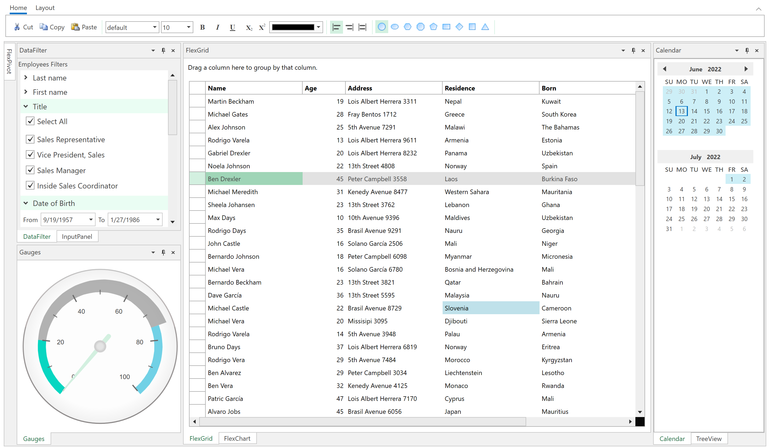Image resolution: width=770 pixels, height=448 pixels.
Task: Click the align left icon
Action: pyautogui.click(x=336, y=27)
